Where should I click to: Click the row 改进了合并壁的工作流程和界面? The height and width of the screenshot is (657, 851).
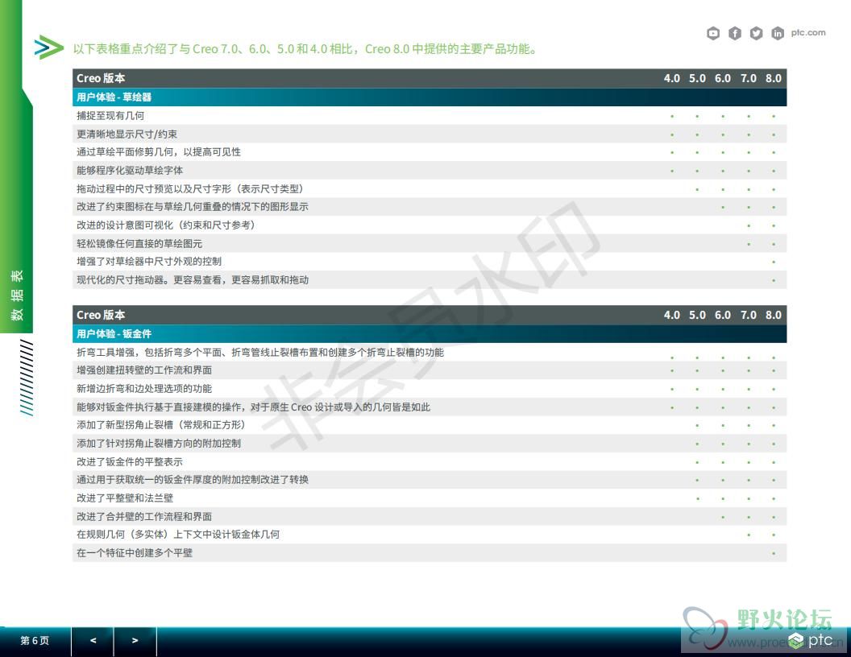click(x=430, y=517)
